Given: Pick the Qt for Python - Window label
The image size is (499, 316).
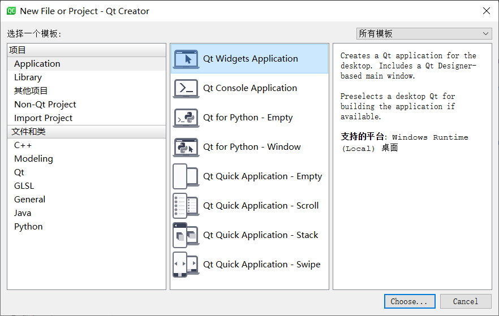Looking at the screenshot, I should 252,147.
